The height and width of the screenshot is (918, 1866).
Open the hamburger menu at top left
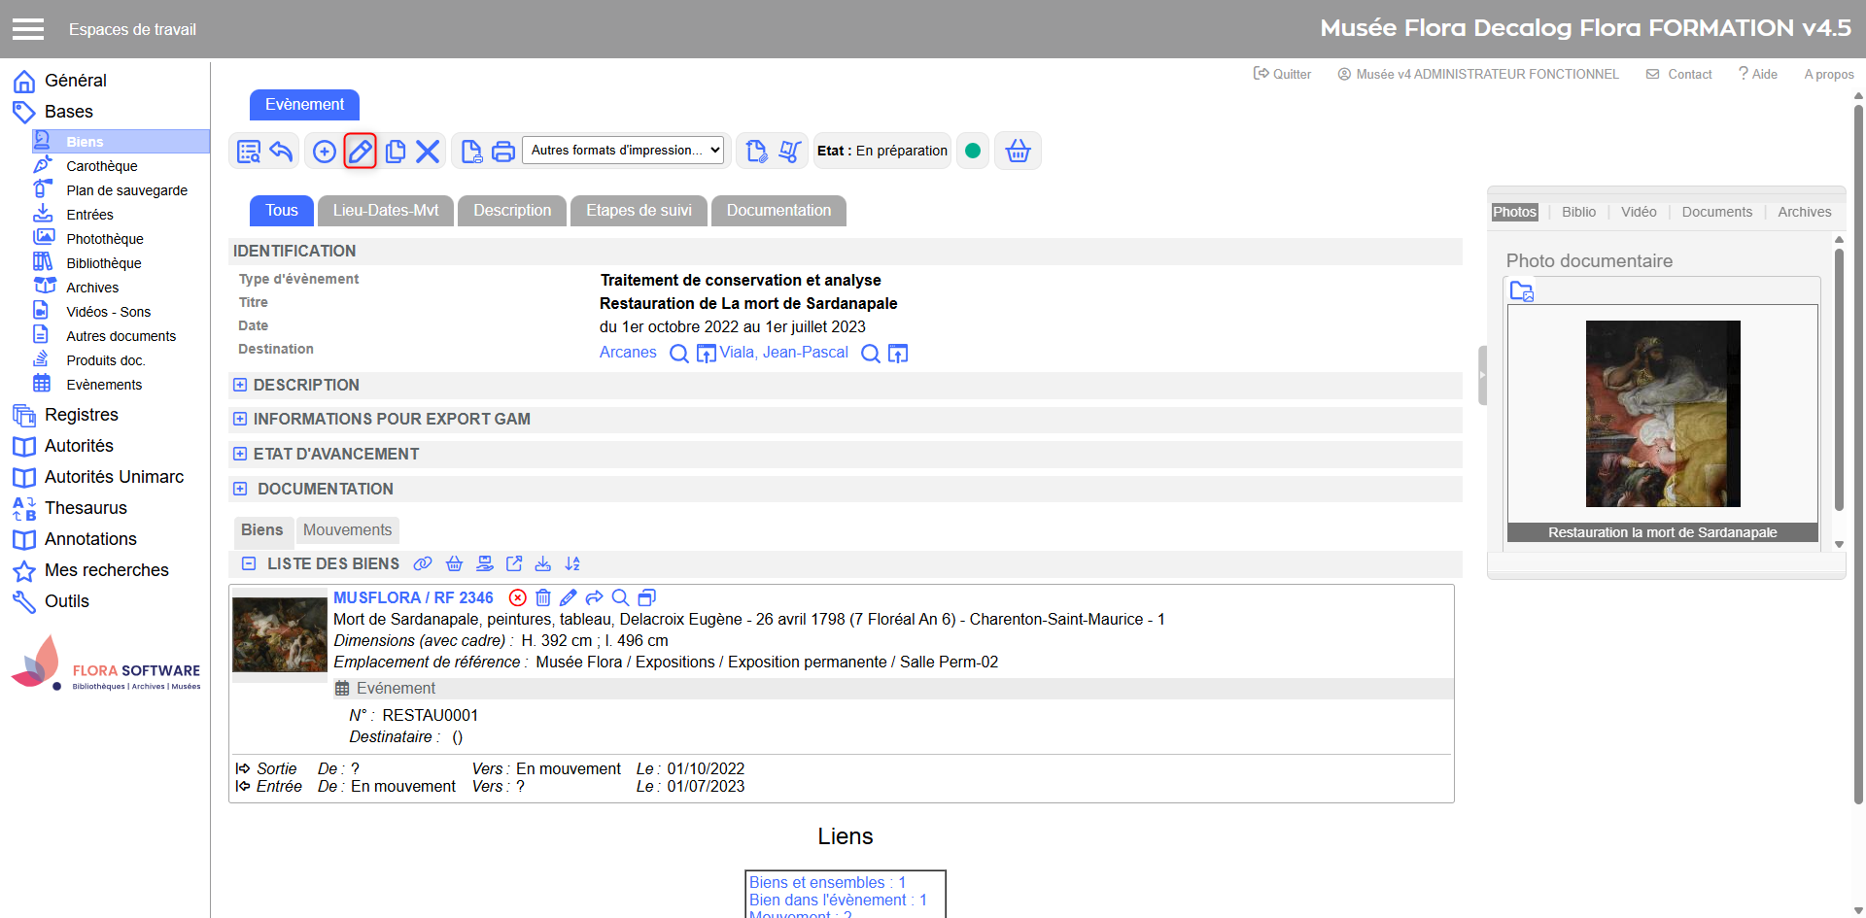coord(28,29)
